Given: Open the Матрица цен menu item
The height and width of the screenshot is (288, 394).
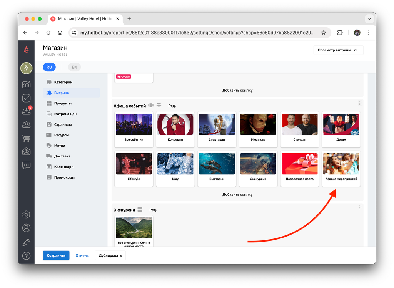Looking at the screenshot, I should click(x=71, y=114).
